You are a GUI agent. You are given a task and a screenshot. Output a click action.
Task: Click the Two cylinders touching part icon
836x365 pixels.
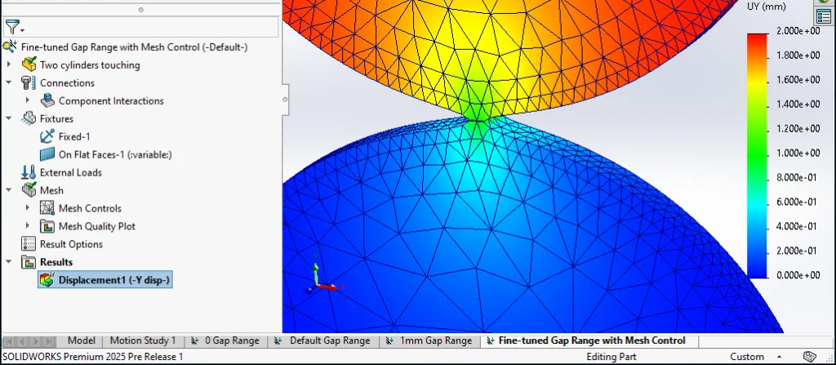tap(29, 65)
